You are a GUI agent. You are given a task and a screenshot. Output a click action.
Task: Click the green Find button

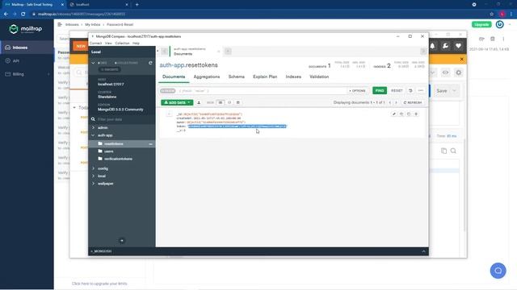point(380,90)
